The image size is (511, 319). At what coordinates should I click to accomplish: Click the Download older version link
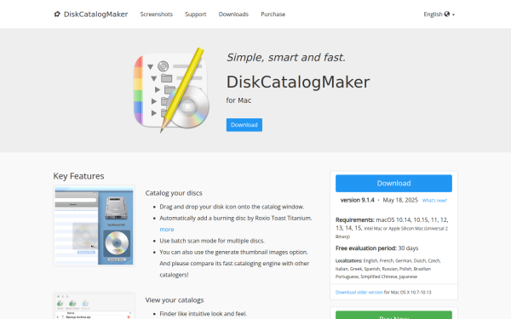coord(359,293)
